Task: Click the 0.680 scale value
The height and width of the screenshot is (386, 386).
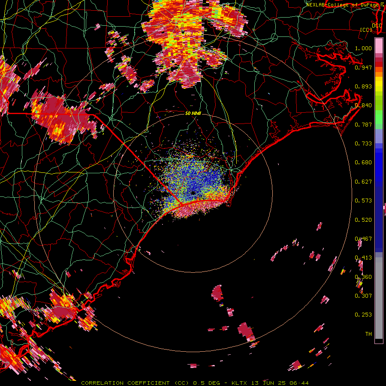Action: [363, 163]
